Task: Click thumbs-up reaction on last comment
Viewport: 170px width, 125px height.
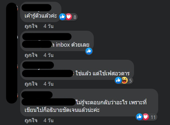Action: (139, 117)
